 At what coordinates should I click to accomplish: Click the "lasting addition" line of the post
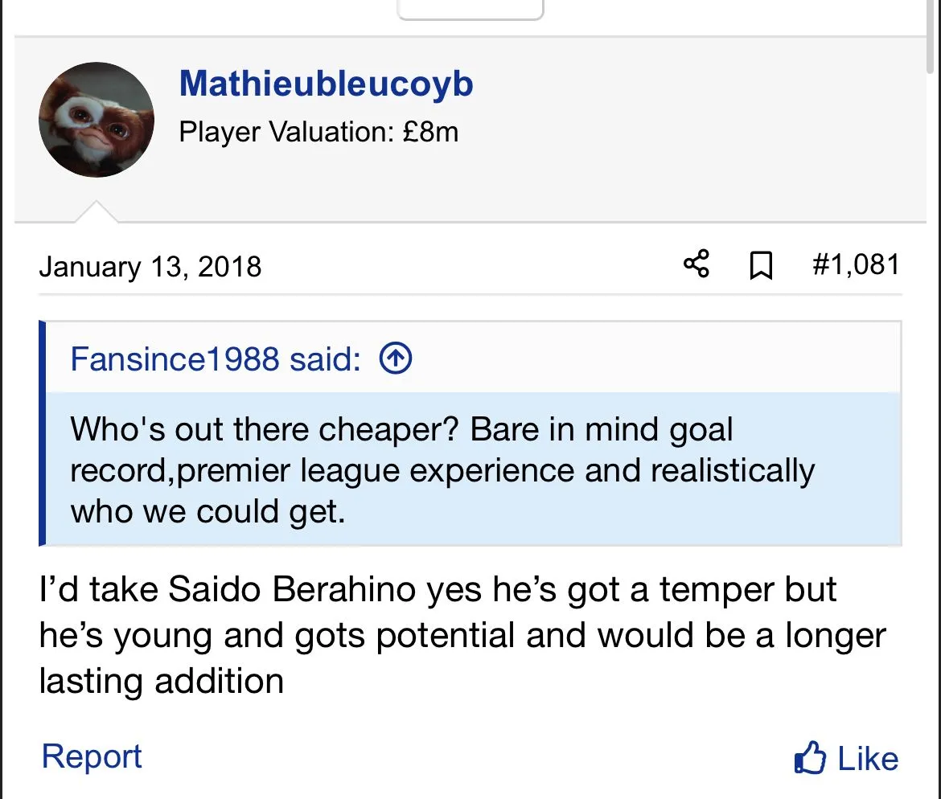coord(161,682)
